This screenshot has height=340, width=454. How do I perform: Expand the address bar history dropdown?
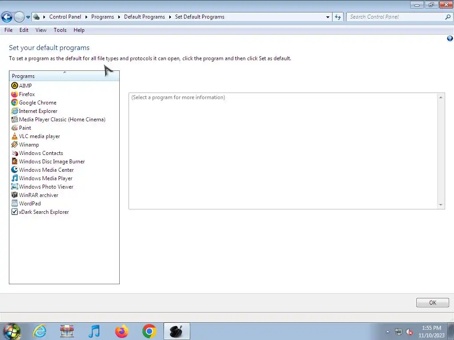pos(328,17)
